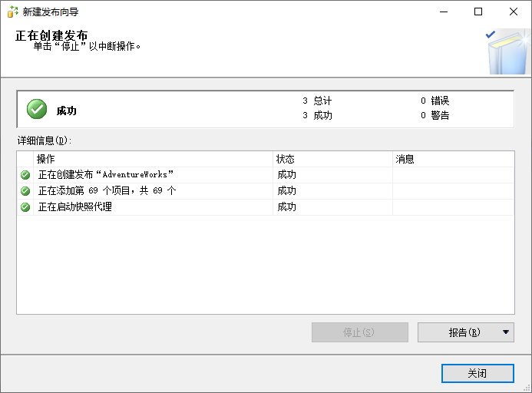
Task: Select the row 正在启动快照代理
Action: tap(266, 206)
